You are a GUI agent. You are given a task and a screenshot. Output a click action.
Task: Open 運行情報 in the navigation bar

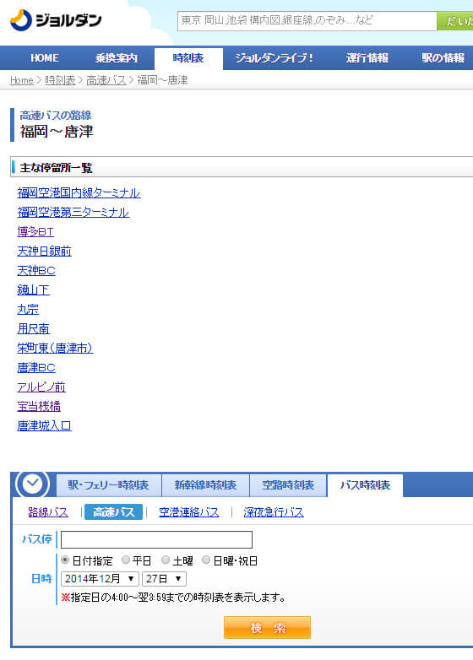point(367,58)
